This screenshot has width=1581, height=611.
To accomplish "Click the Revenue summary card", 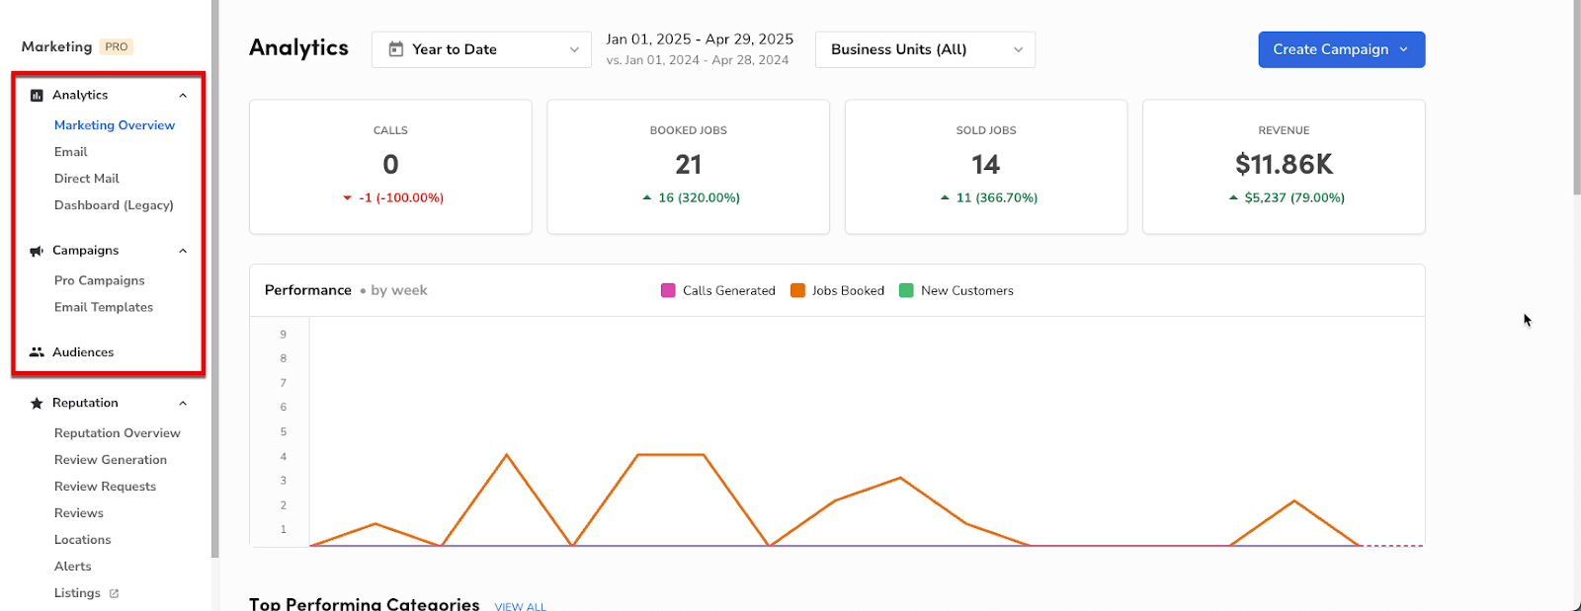I will pyautogui.click(x=1284, y=167).
